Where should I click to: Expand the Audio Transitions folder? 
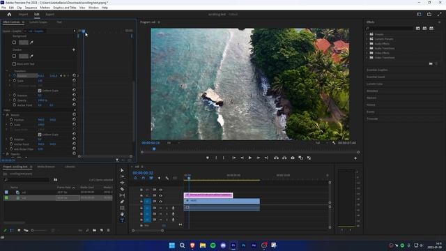pos(367,48)
